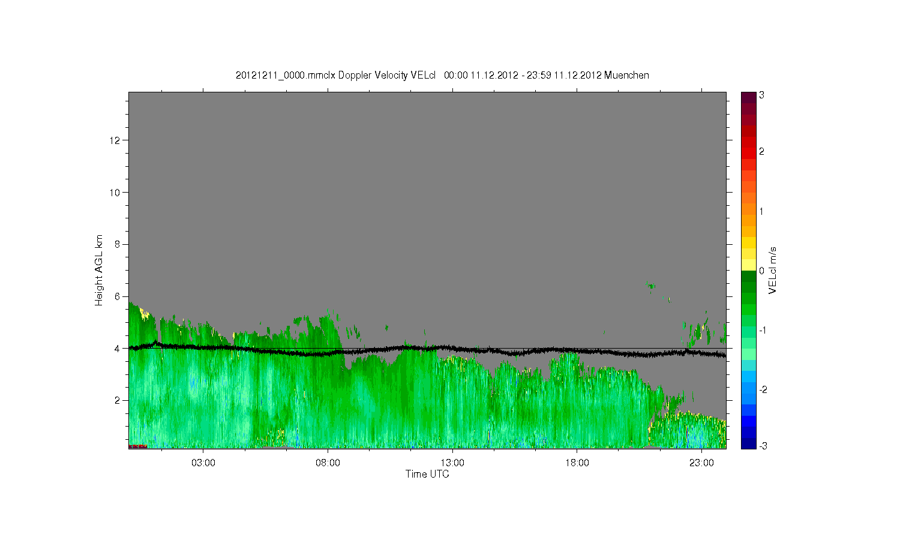Click the colorbar tick label -3

point(762,446)
